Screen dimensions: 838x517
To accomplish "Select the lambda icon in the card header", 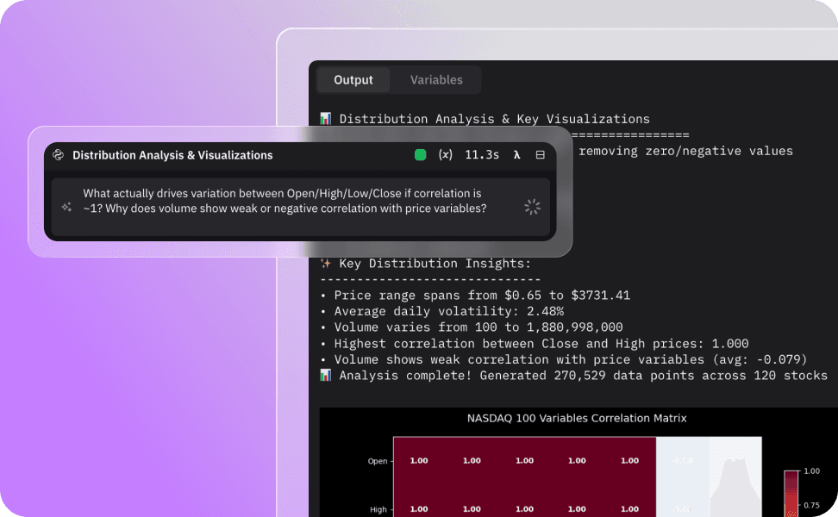I will (x=516, y=155).
